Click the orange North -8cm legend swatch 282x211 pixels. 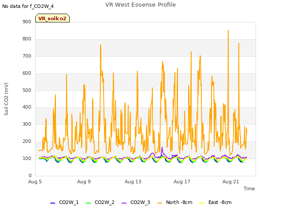coord(160,203)
